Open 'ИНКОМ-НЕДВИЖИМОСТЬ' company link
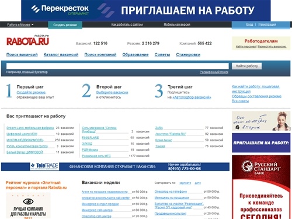The width and height of the screenshot is (292, 219). pyautogui.click(x=25, y=140)
